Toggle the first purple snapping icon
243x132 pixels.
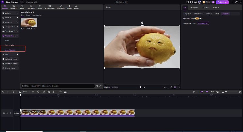pos(202,92)
